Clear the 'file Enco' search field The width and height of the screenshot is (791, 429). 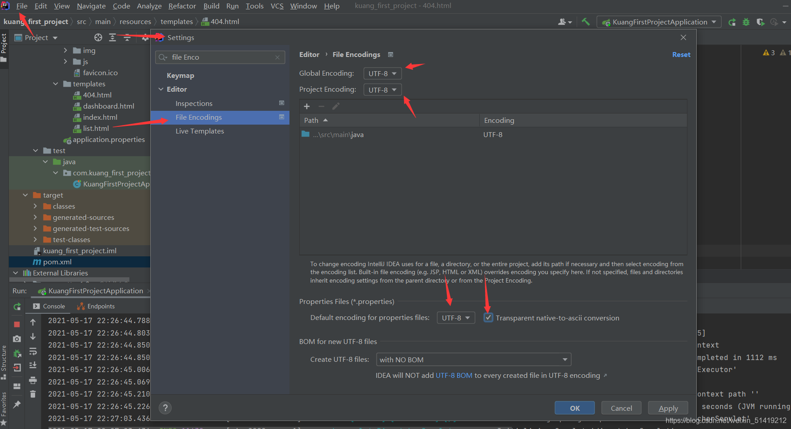(x=277, y=57)
